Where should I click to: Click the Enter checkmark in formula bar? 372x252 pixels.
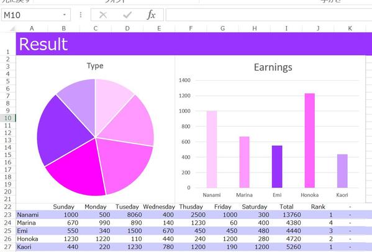tap(127, 15)
